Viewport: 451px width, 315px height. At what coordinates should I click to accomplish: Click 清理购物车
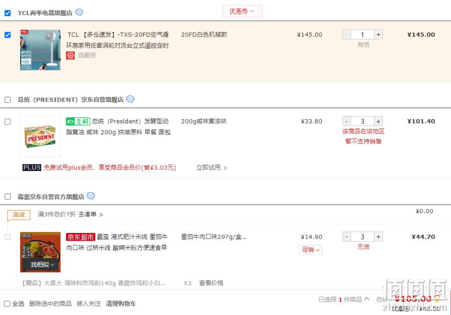(x=121, y=304)
